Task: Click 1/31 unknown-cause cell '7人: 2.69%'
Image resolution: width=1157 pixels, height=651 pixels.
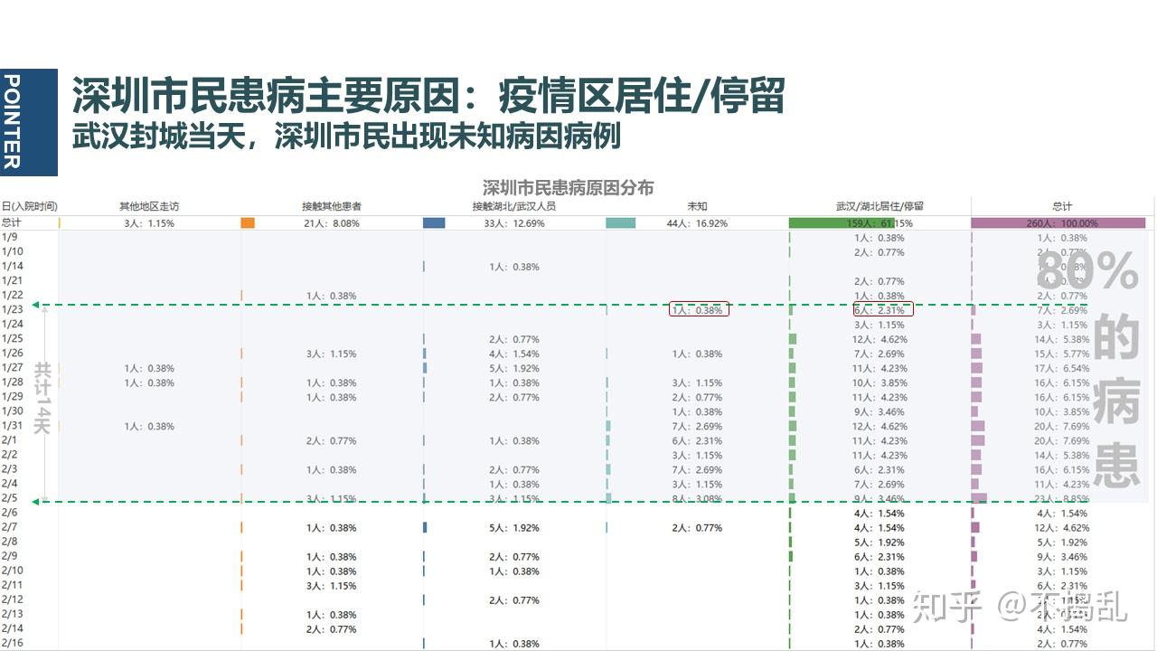Action: [697, 426]
